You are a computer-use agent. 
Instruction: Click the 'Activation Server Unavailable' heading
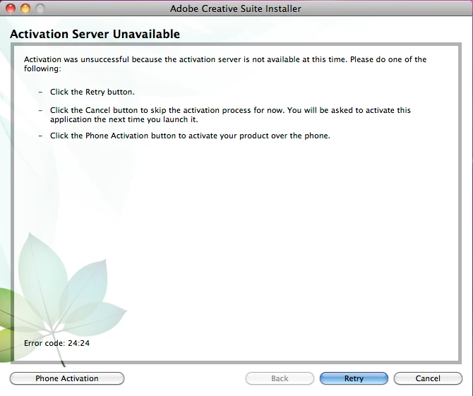click(x=95, y=34)
